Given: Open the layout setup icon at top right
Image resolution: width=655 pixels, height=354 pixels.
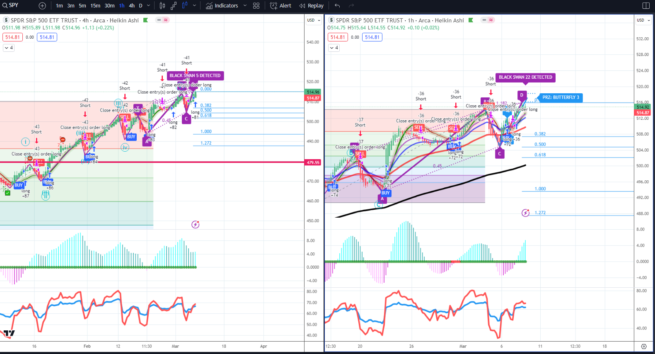Looking at the screenshot, I should click(646, 6).
